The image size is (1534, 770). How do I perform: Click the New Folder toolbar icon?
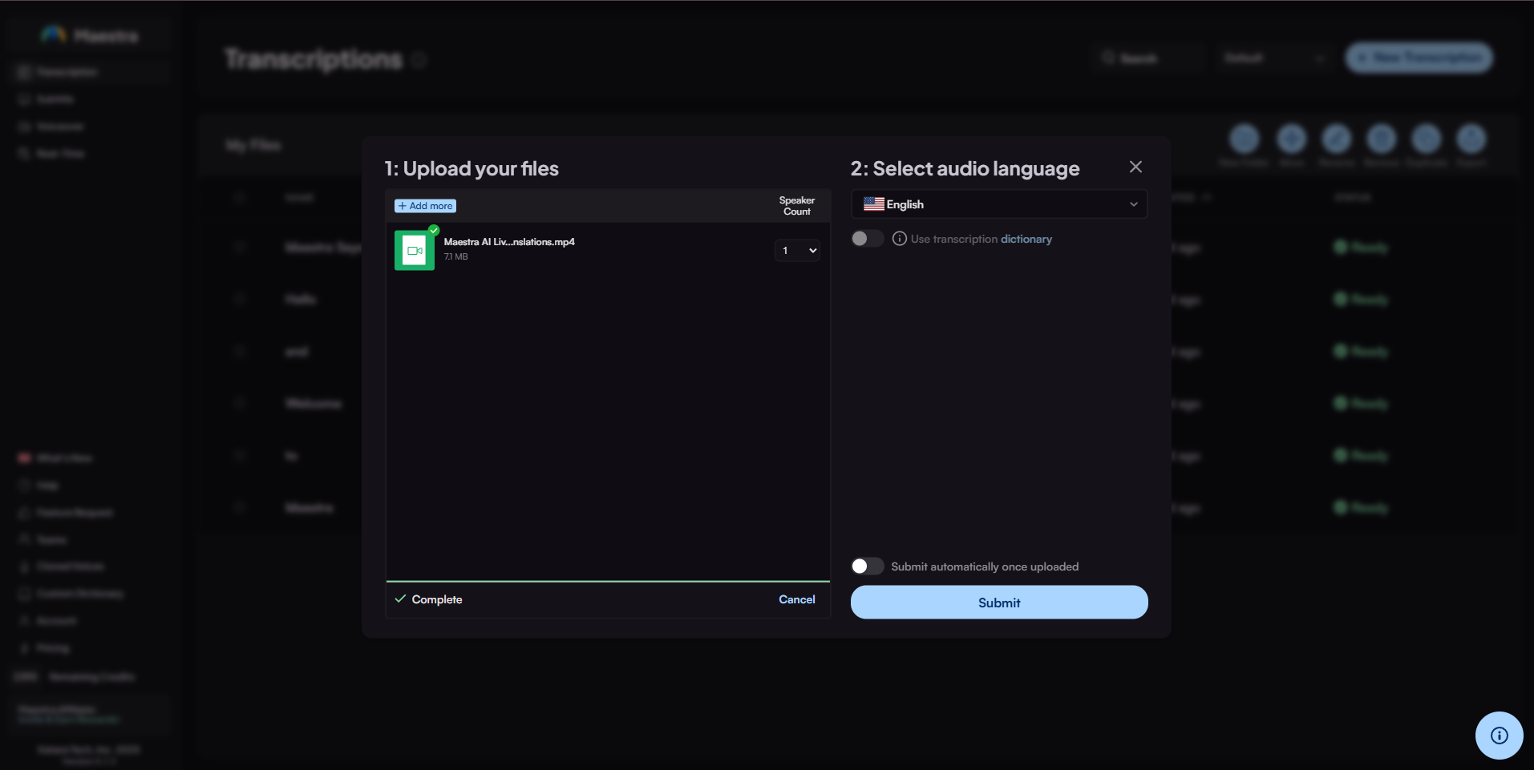(x=1244, y=139)
